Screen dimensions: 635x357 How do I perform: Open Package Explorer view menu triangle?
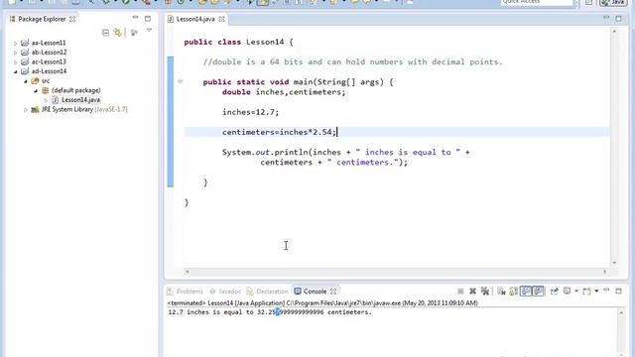[149, 30]
